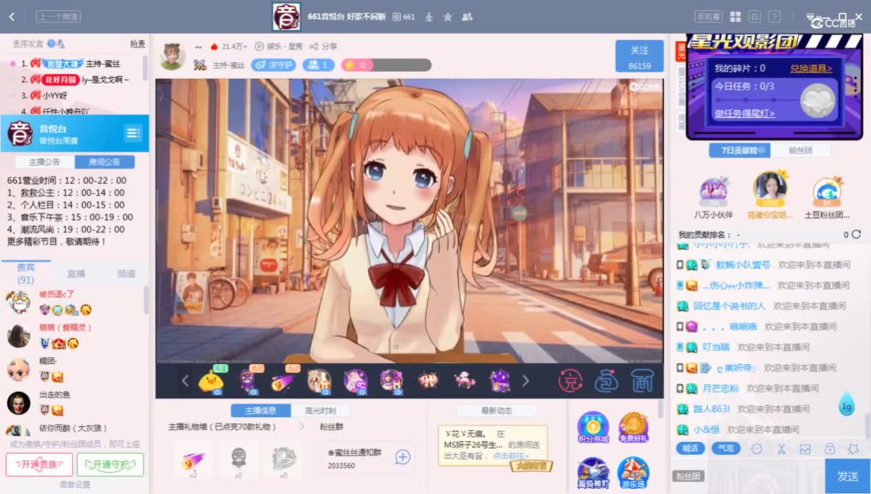
Task: Click the 求守护 pill button
Action: coord(273,65)
